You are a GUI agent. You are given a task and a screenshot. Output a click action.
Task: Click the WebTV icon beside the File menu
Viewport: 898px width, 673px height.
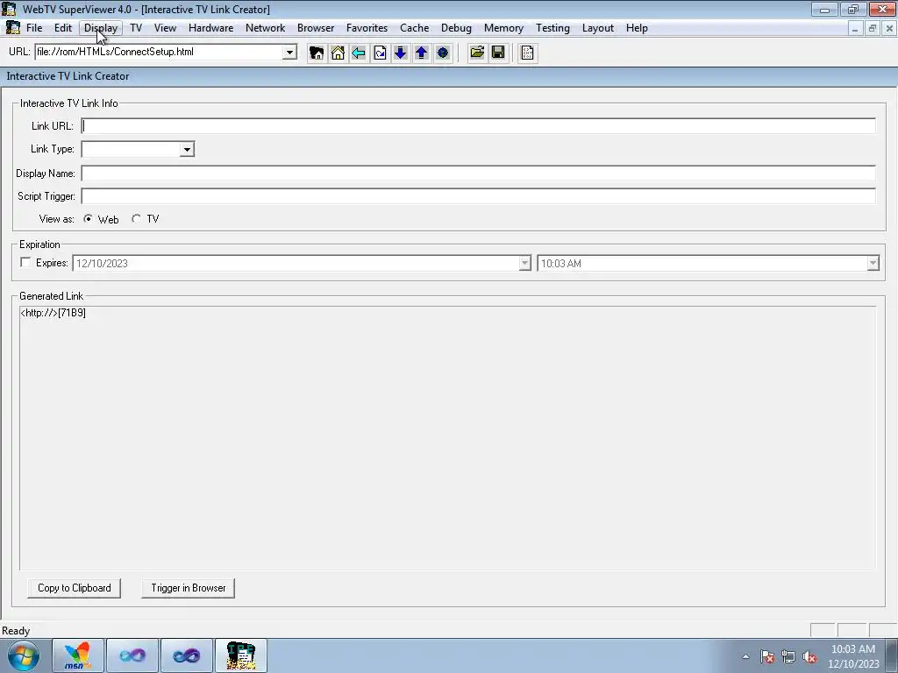coord(12,28)
